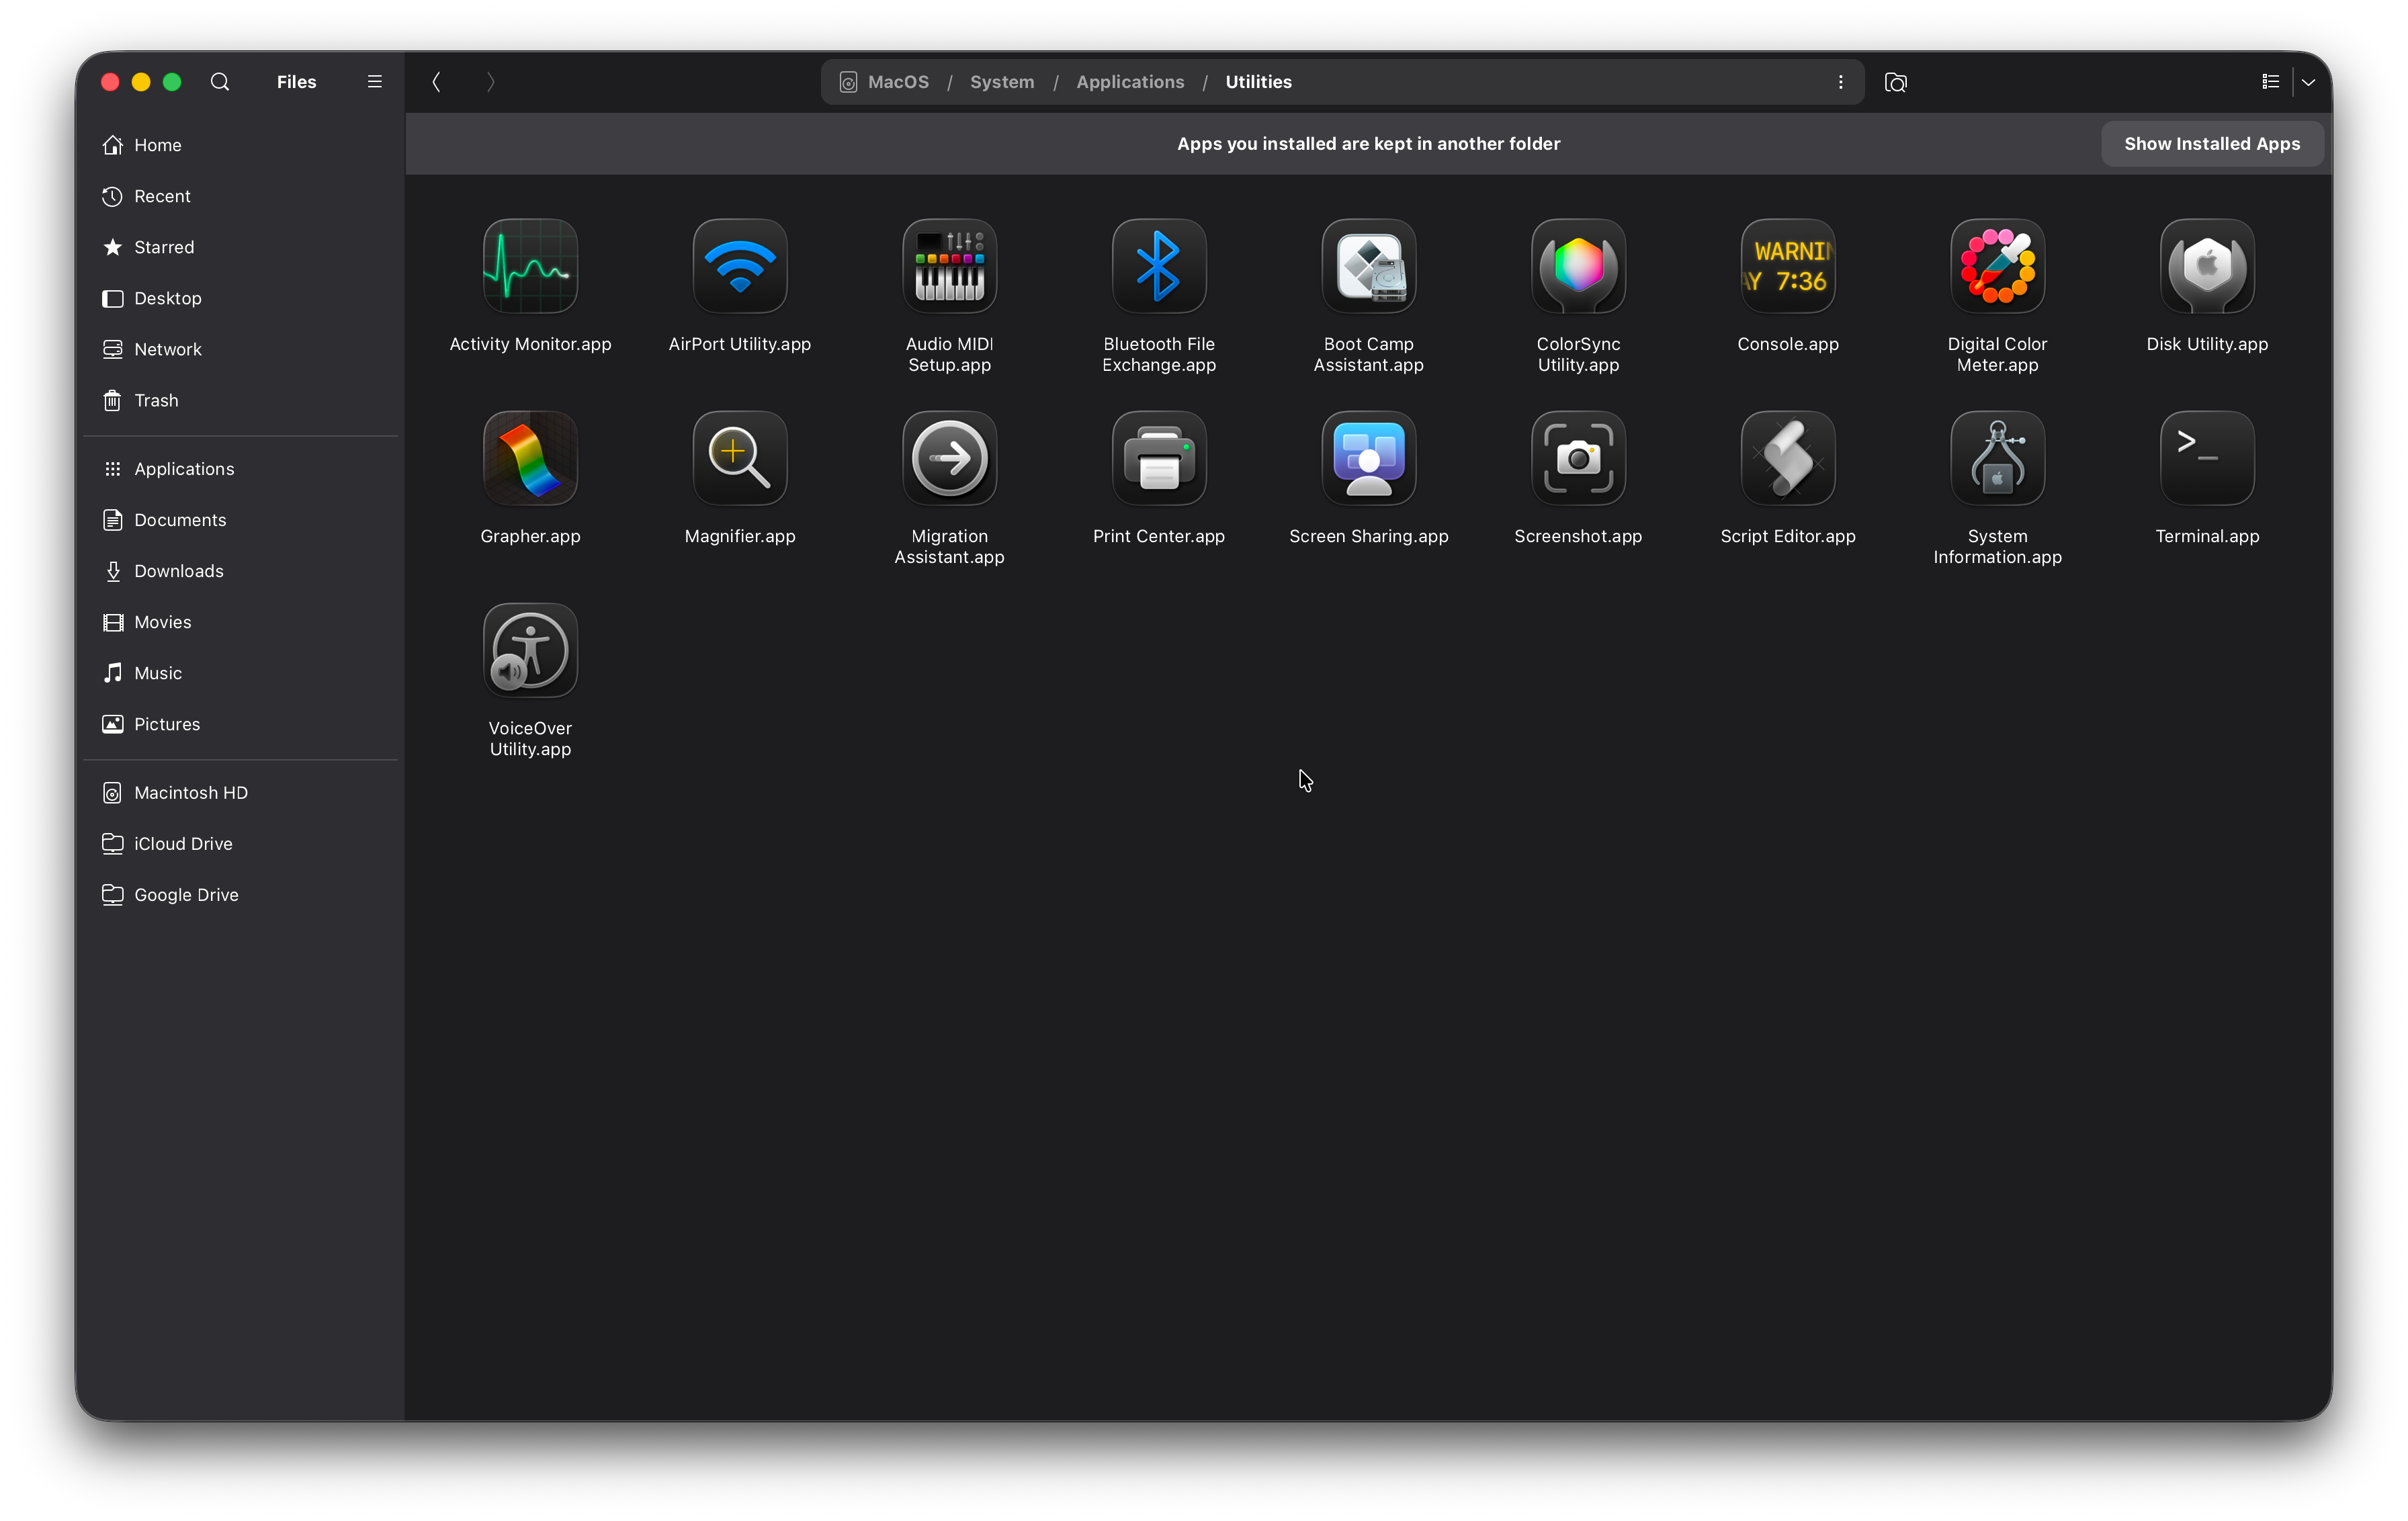
Task: Open Macintosh HD in sidebar
Action: tap(241, 793)
